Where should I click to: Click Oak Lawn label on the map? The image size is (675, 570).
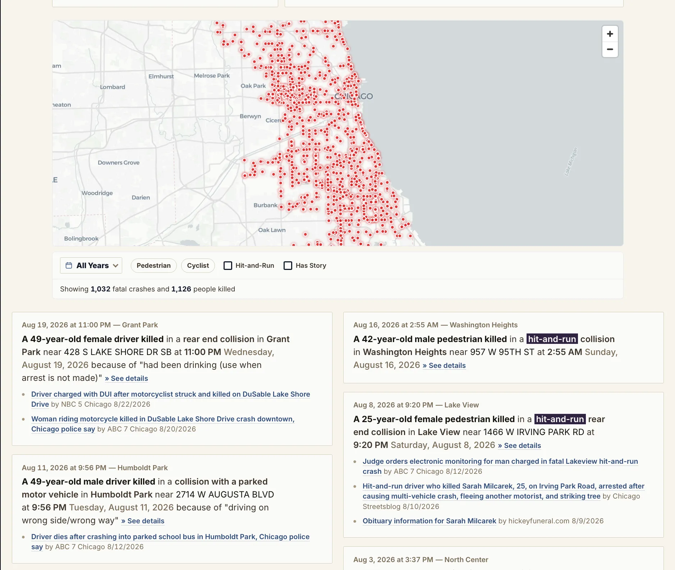point(272,230)
